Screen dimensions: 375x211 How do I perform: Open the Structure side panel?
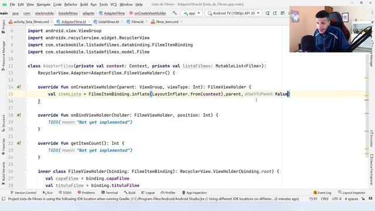(4, 123)
